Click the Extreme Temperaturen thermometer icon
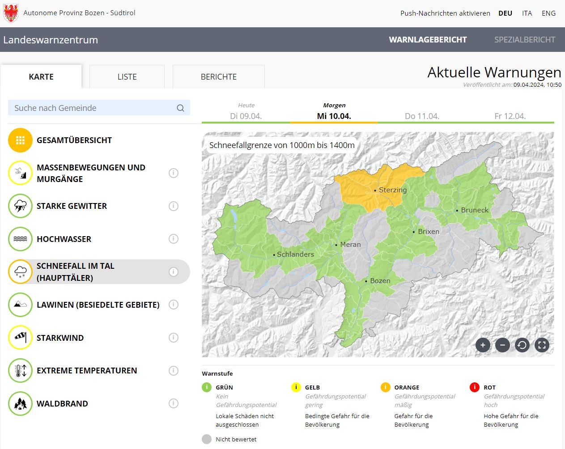565x449 pixels. tap(20, 370)
